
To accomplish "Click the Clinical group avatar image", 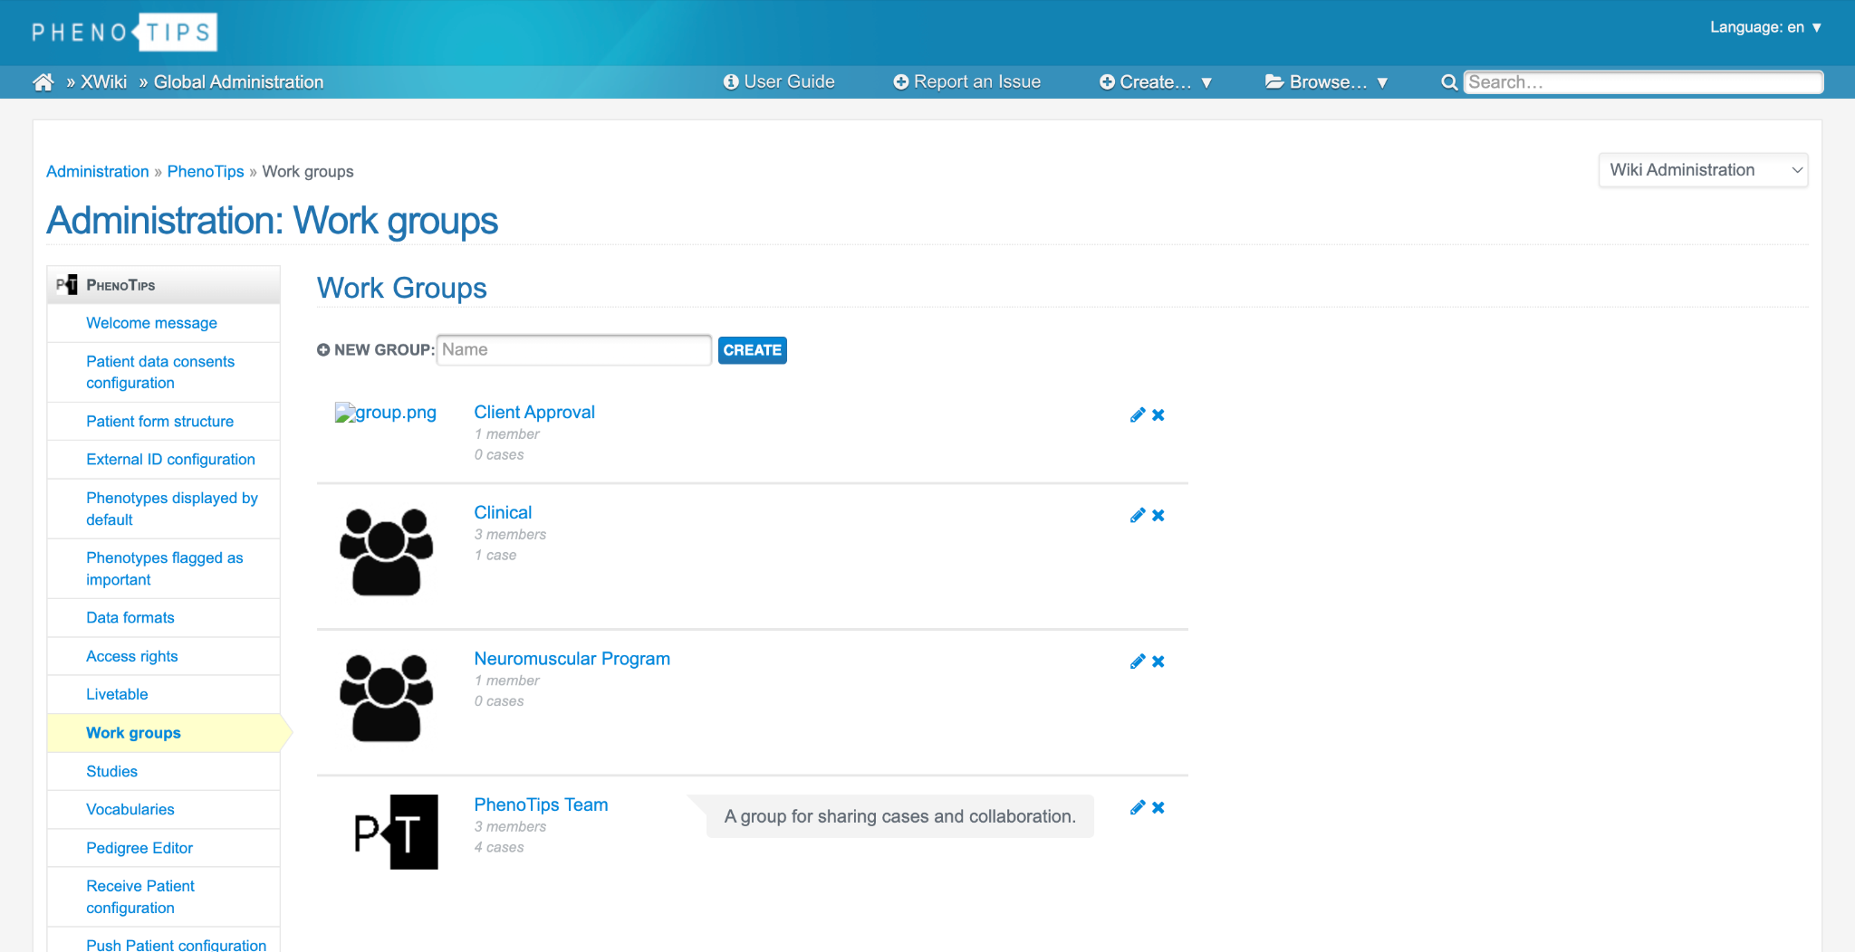I will coord(387,552).
